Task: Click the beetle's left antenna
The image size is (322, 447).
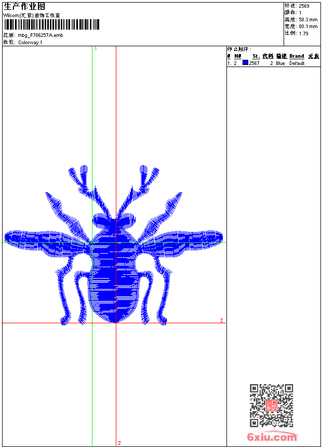Action: 86,185
